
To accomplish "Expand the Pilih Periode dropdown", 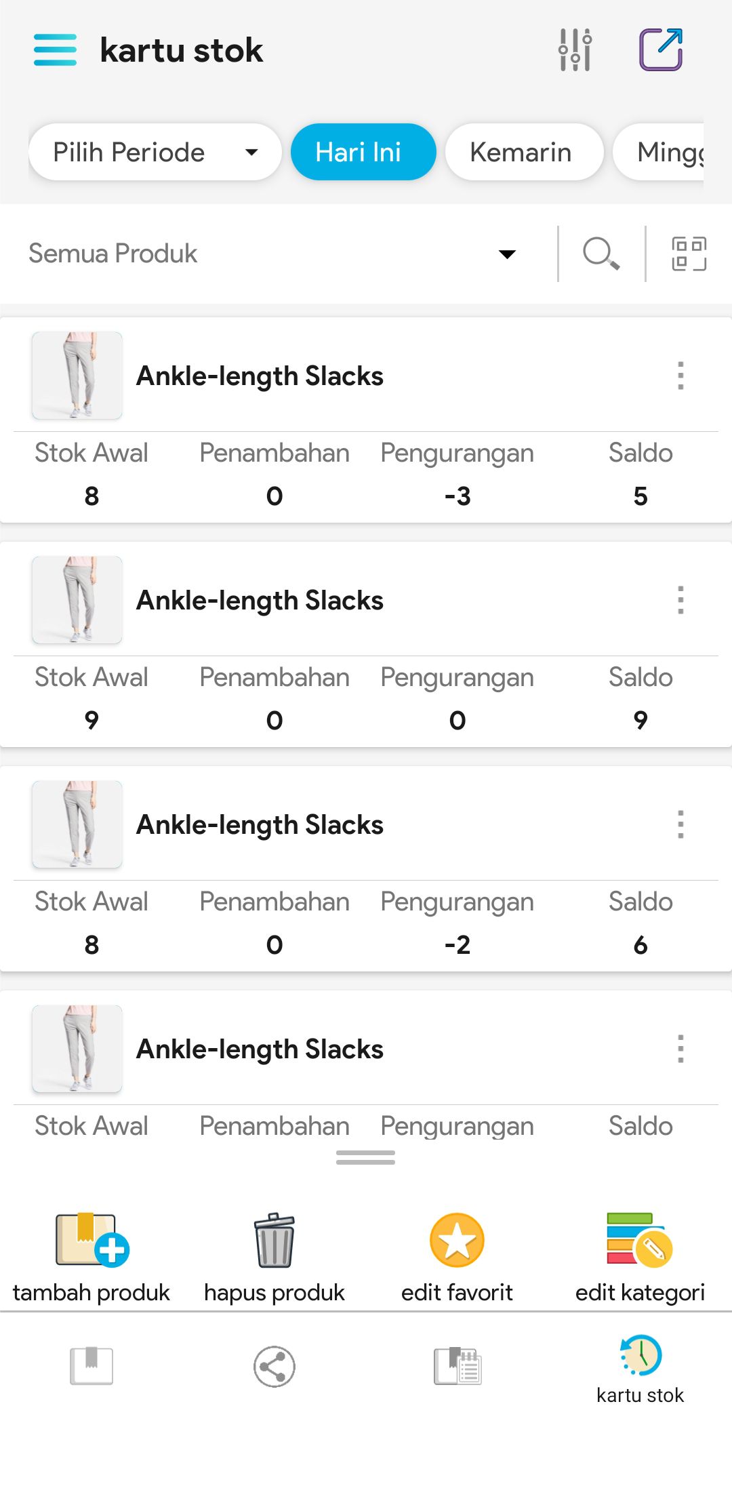I will point(155,153).
